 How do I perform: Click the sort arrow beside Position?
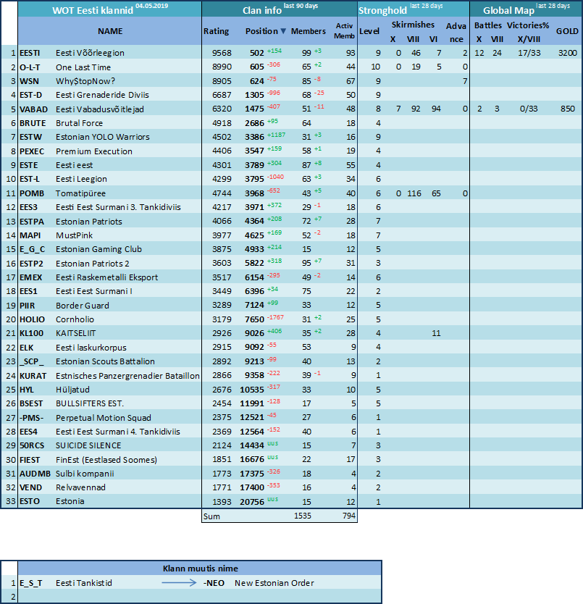coord(283,31)
